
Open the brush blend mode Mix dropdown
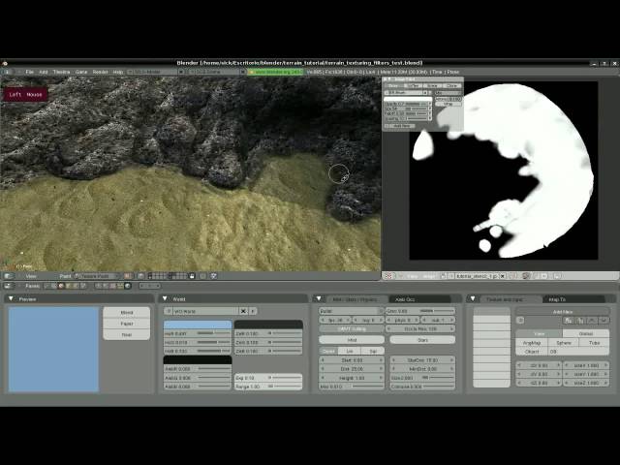(449, 93)
